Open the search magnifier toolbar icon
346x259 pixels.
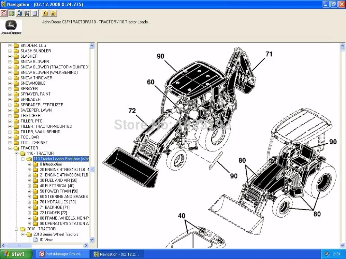click(19, 13)
